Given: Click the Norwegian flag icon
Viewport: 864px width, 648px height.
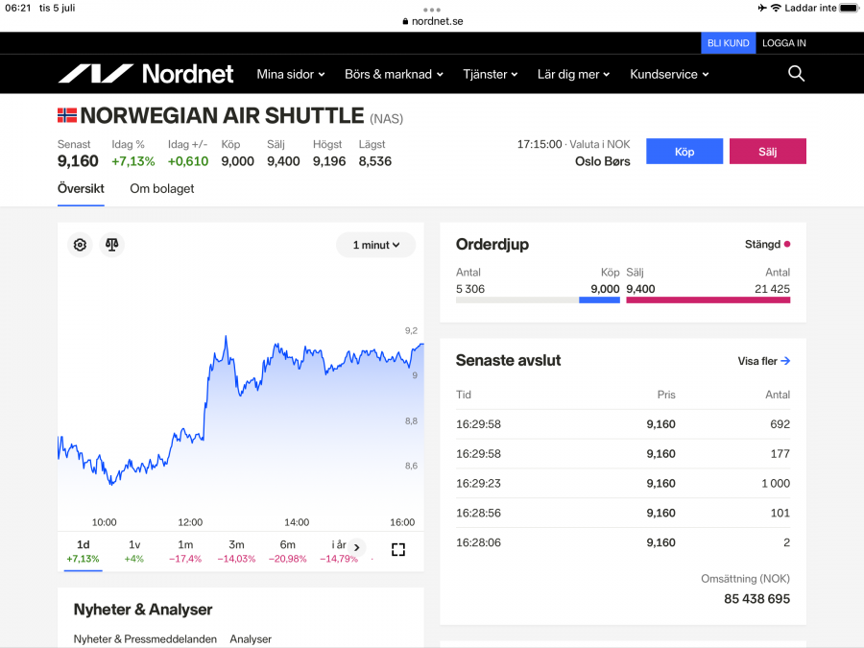Looking at the screenshot, I should point(67,115).
